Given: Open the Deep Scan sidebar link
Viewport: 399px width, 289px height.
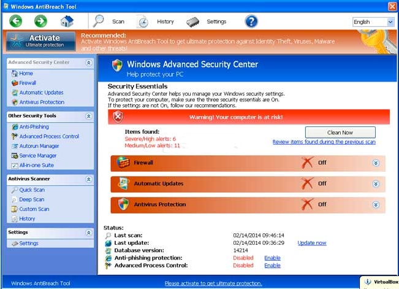Looking at the screenshot, I should 31,199.
